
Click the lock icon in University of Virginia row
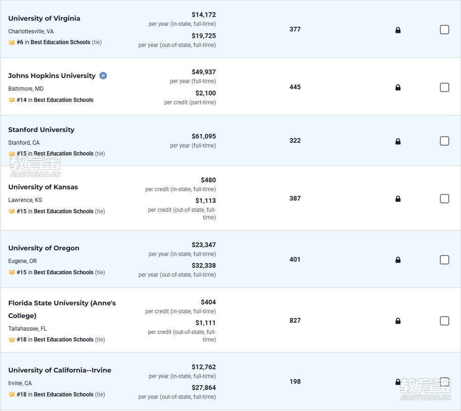(398, 30)
